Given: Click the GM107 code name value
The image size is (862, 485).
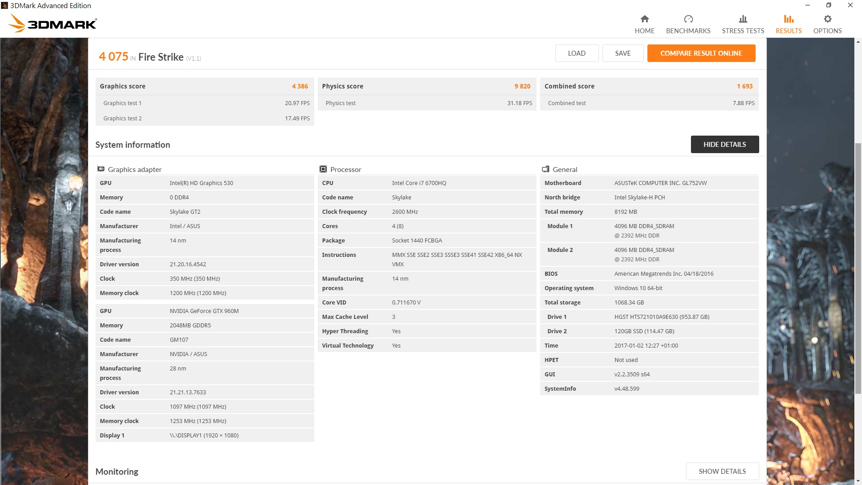Looking at the screenshot, I should click(179, 339).
